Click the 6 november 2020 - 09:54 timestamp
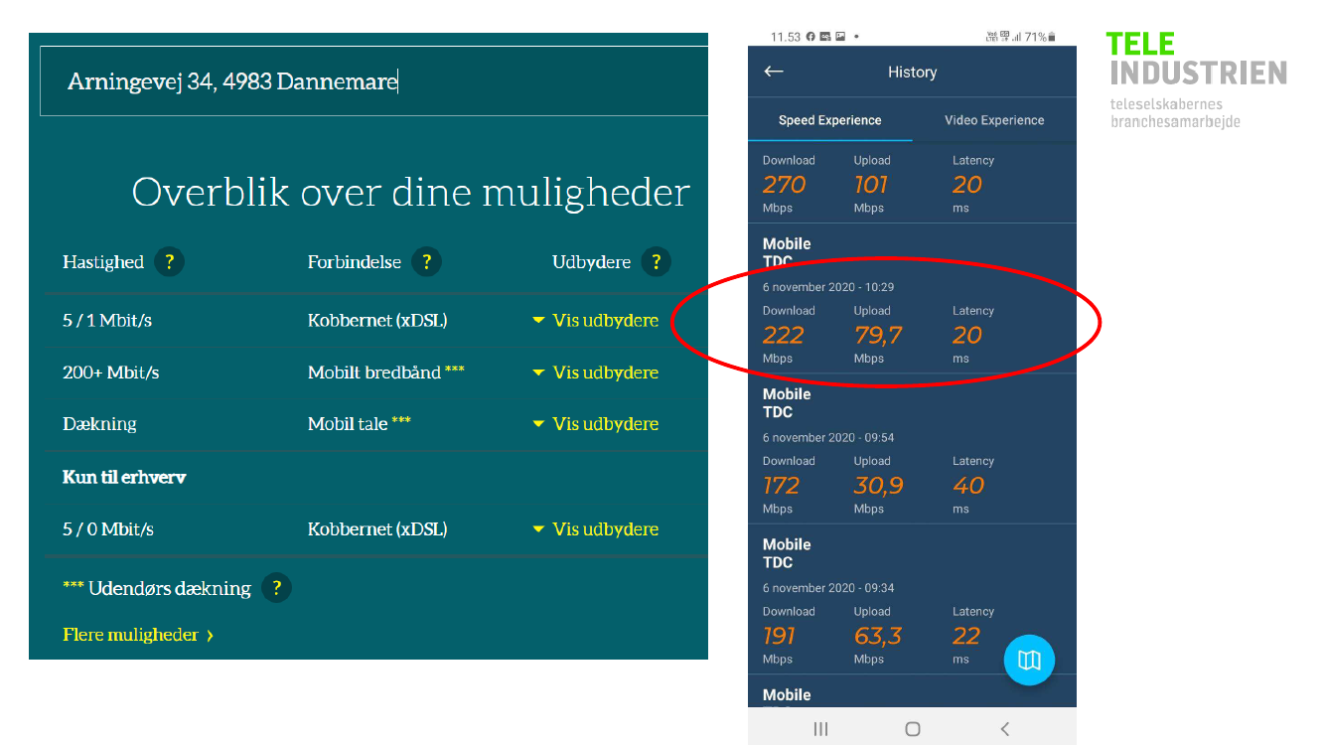 (x=828, y=437)
